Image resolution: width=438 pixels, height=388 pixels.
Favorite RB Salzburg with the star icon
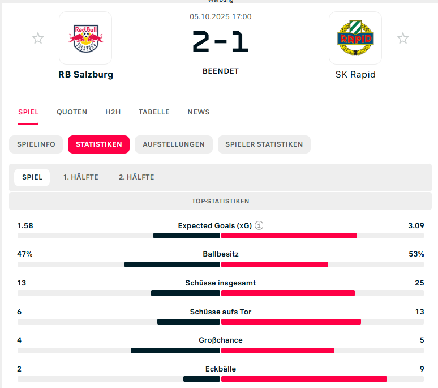tap(38, 39)
